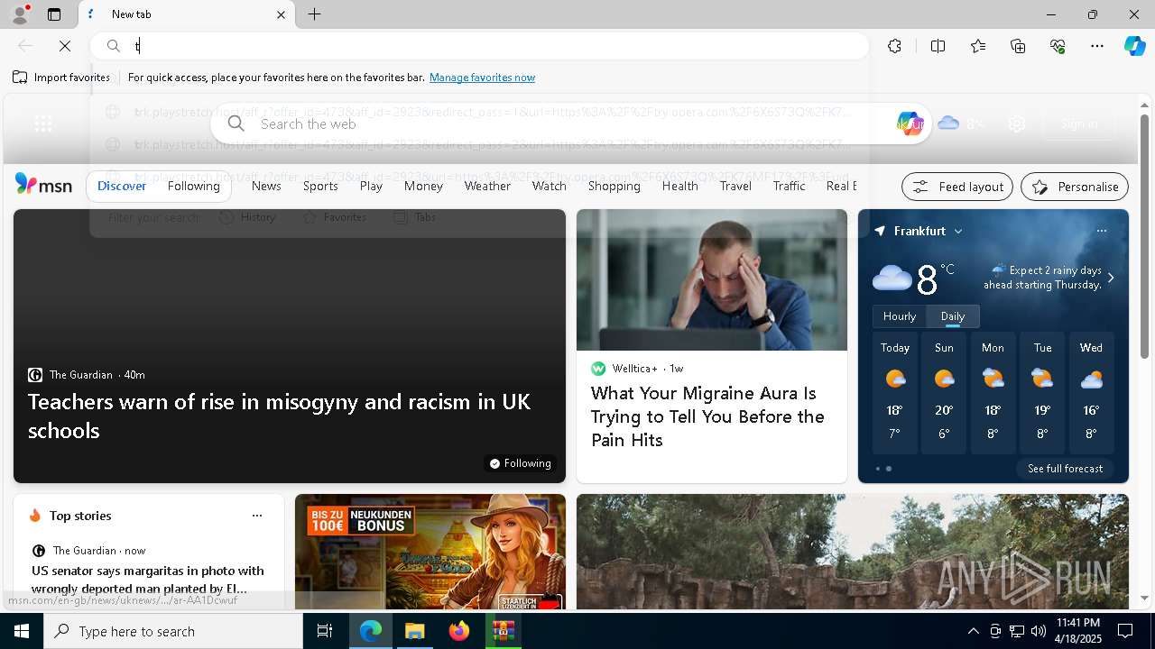Select the Today forecast column
Image resolution: width=1155 pixels, height=649 pixels.
point(895,393)
